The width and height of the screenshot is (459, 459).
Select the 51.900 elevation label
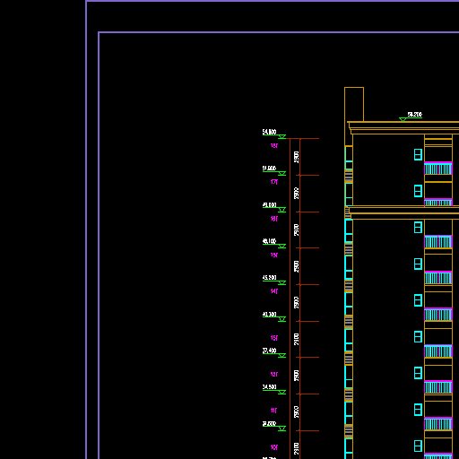(x=269, y=169)
